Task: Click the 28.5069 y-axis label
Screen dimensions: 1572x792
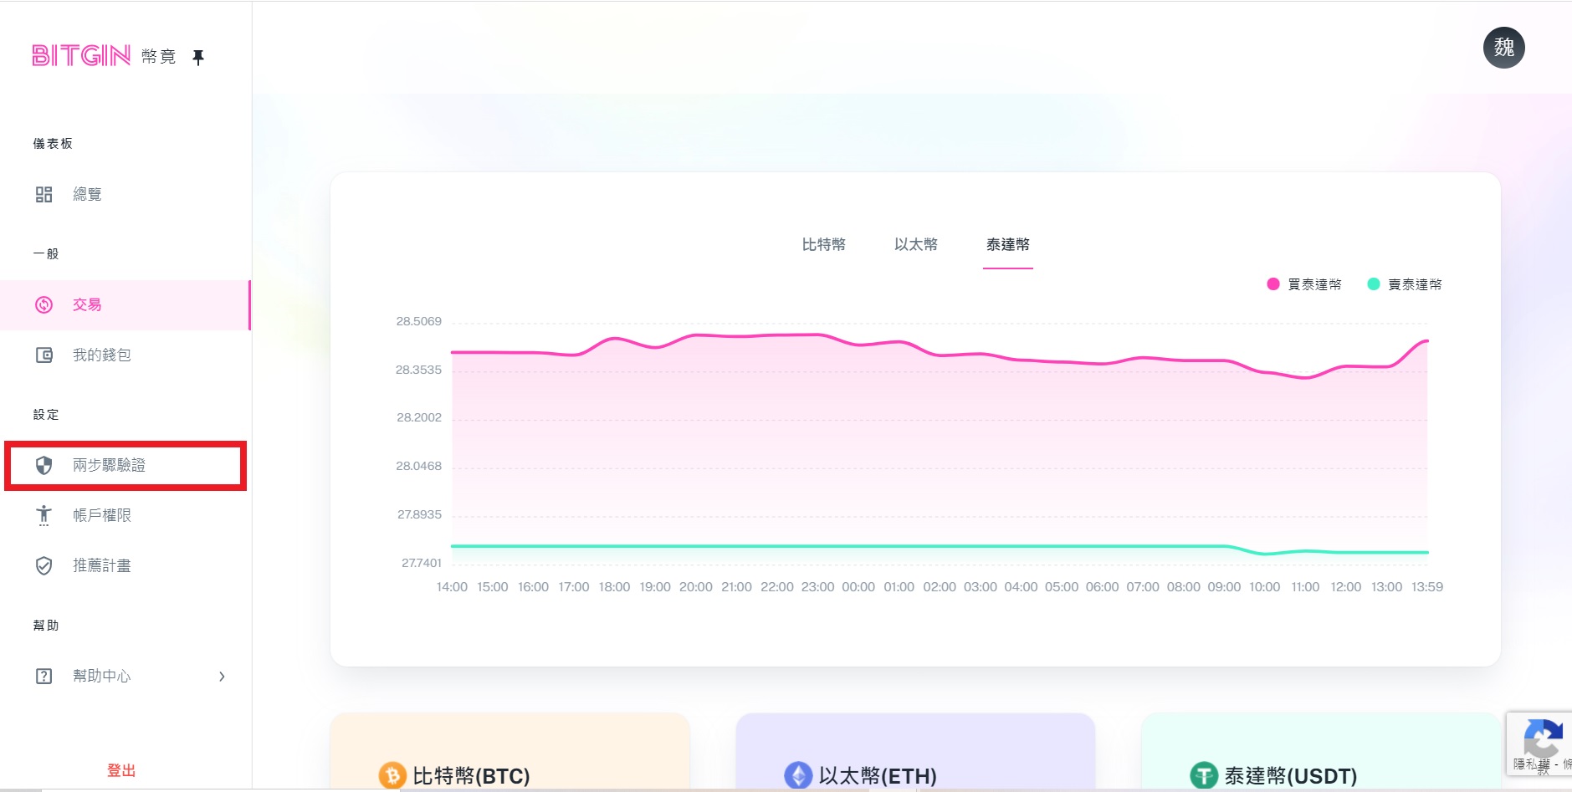Action: [418, 321]
